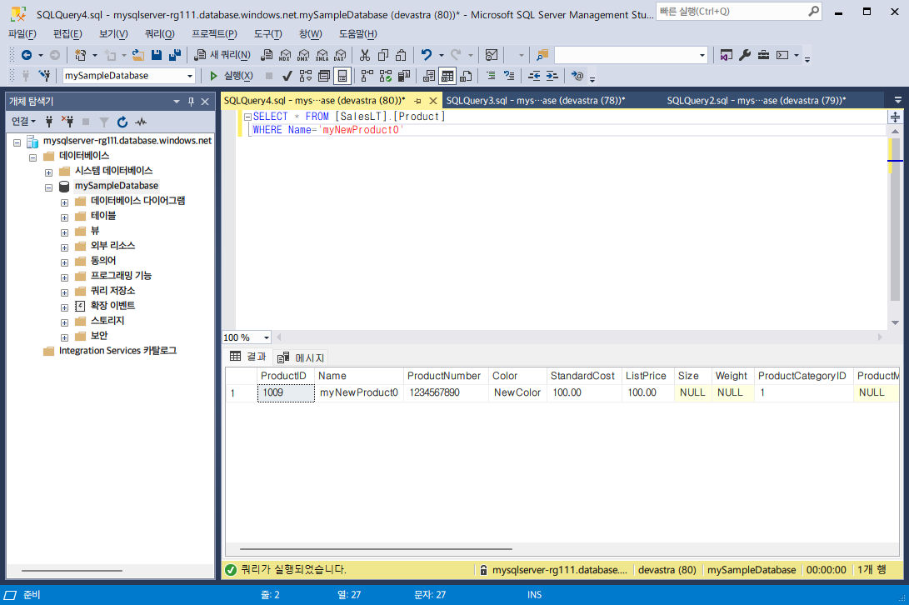Click the editor vertical scrollbar thumb
This screenshot has width=909, height=605.
(895, 221)
